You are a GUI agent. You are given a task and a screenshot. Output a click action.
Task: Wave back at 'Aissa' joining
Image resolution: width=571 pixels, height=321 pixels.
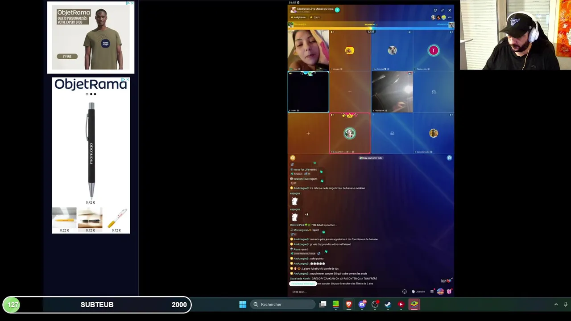pyautogui.click(x=326, y=251)
